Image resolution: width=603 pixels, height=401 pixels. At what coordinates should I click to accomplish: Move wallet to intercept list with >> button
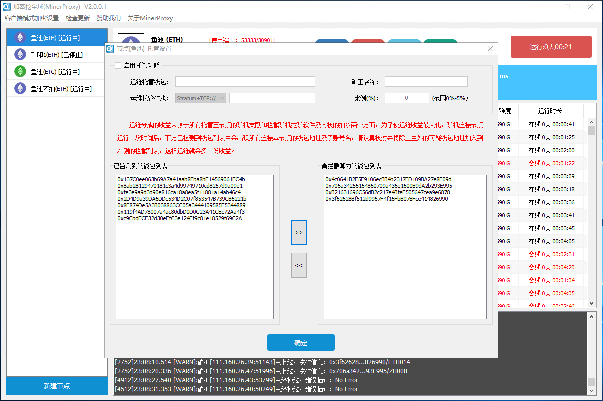click(299, 233)
